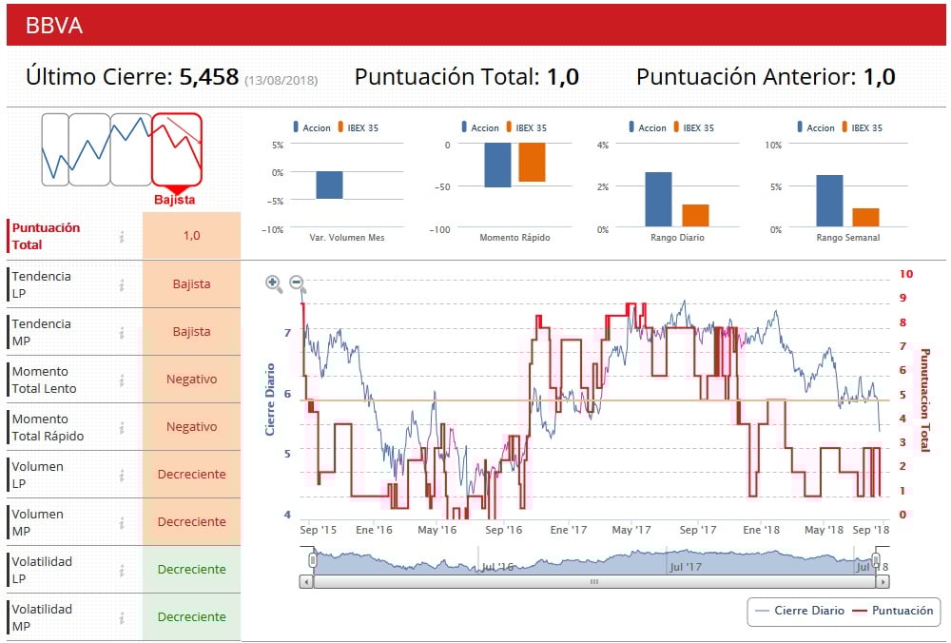Toggle Accion series in Momento Rápido chart

tap(479, 127)
